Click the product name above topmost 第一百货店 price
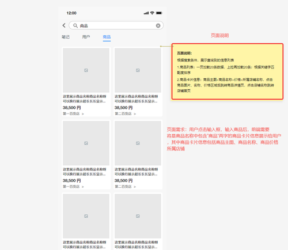This screenshot has width=288, height=250. [85, 99]
